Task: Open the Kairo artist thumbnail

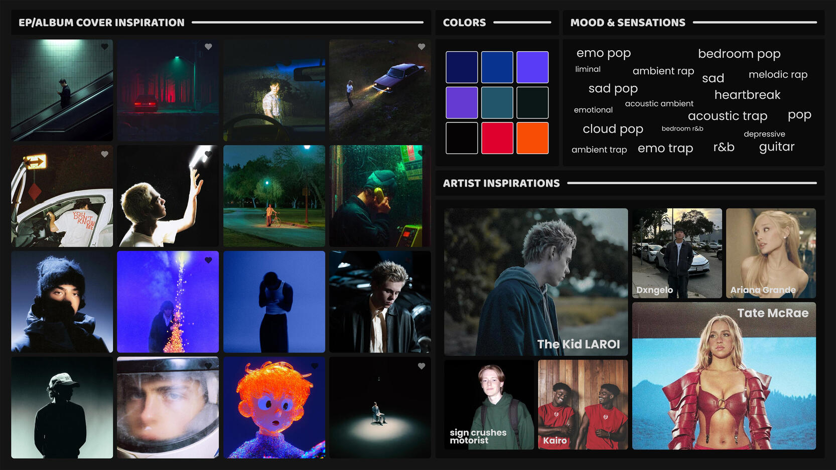Action: tap(582, 406)
